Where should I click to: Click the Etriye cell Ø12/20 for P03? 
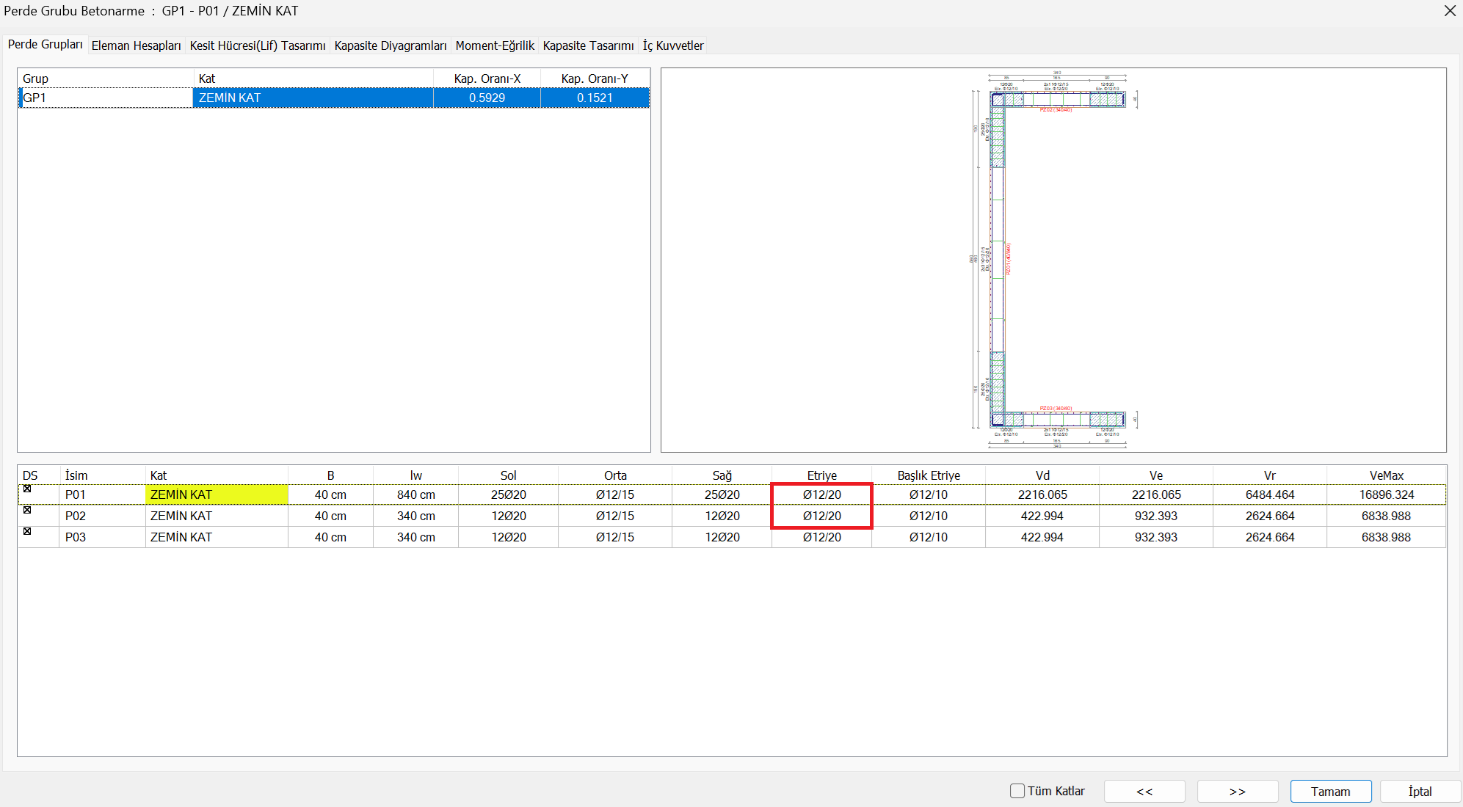click(821, 537)
